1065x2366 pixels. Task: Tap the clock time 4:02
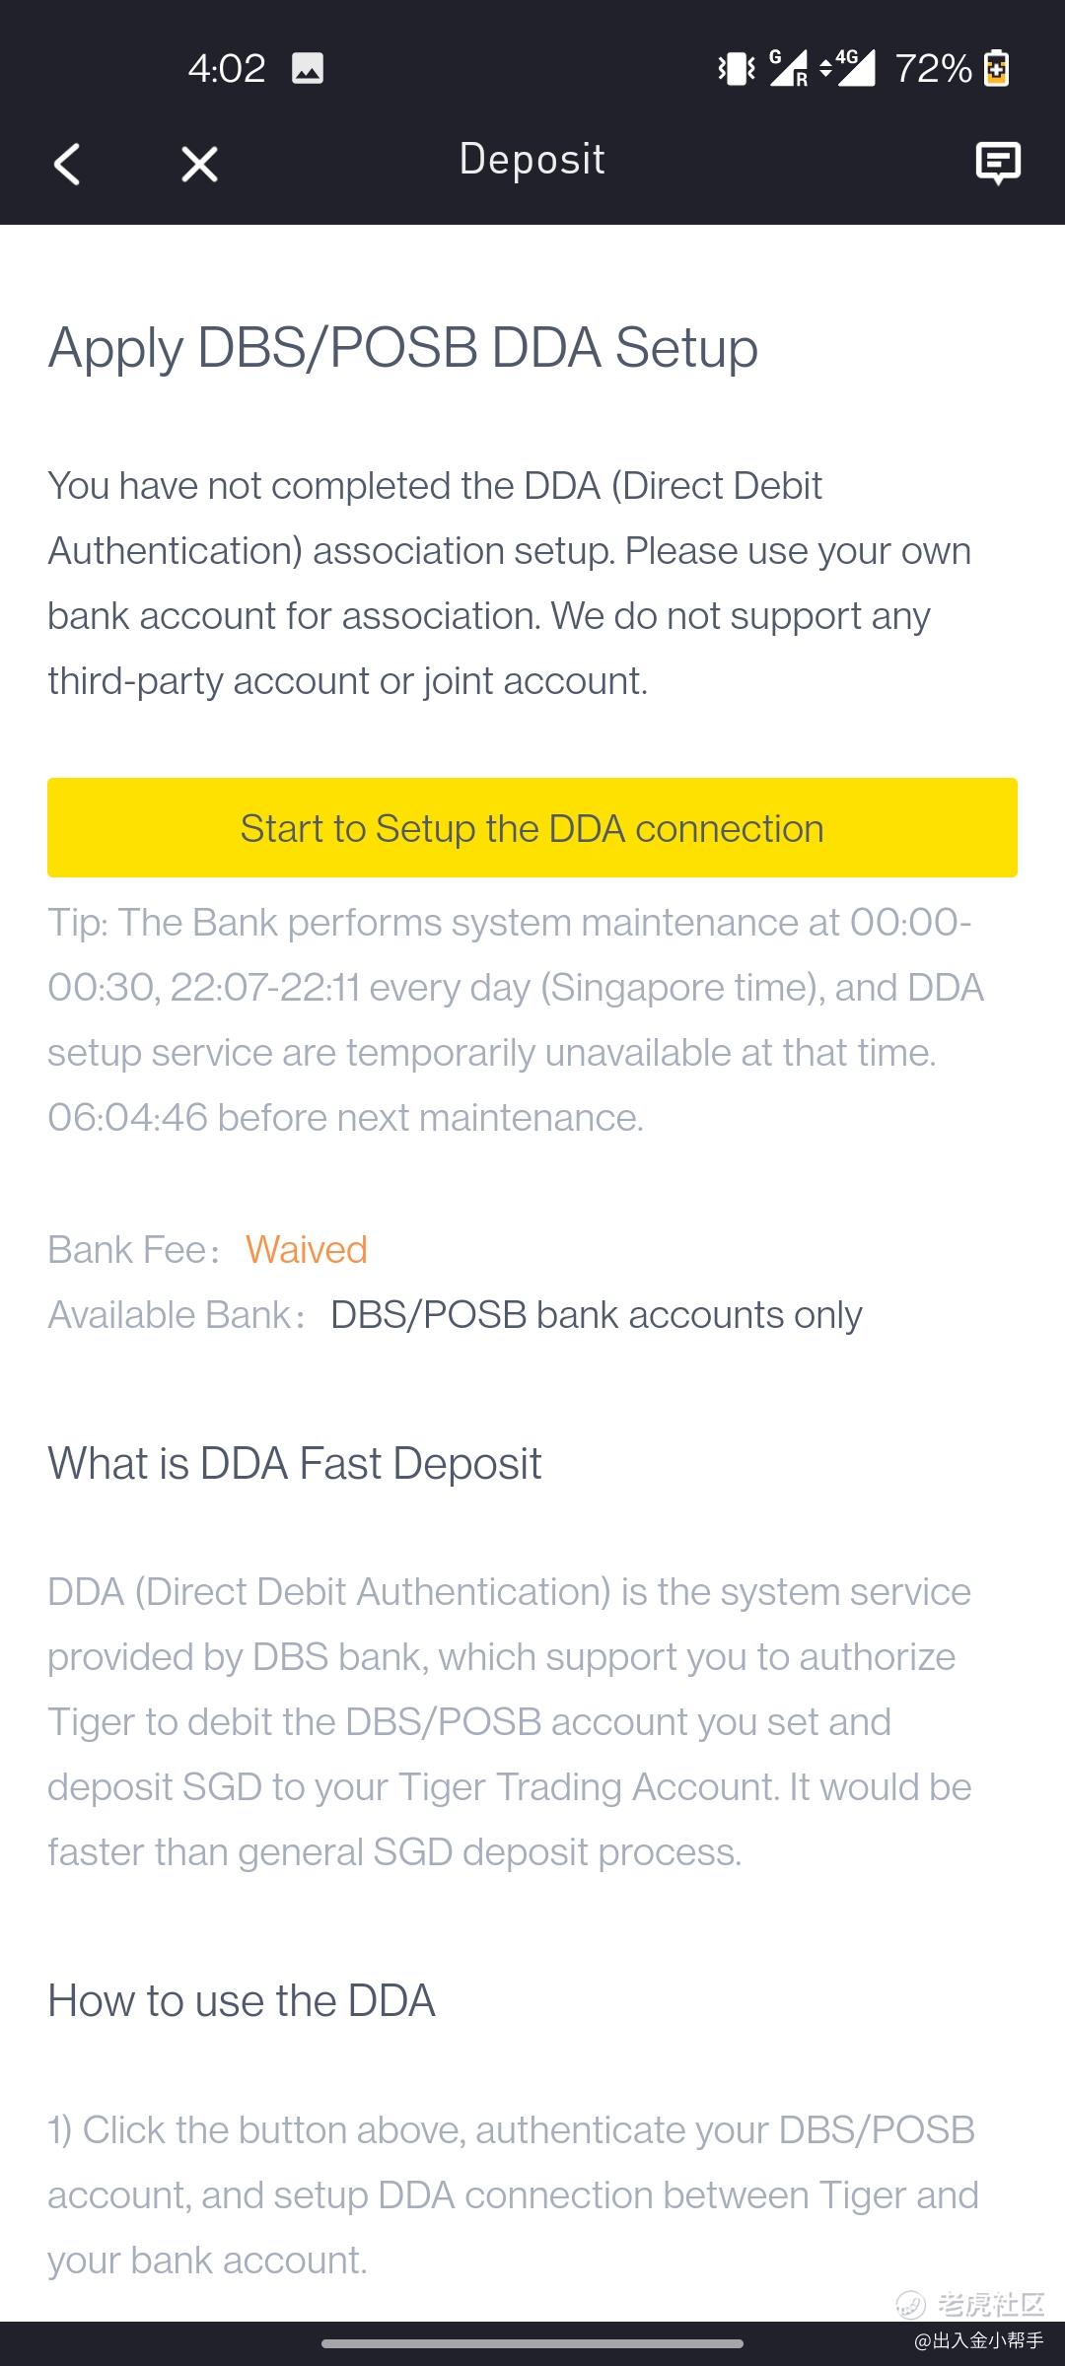[227, 69]
